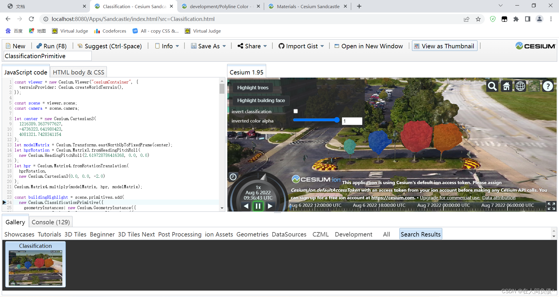Click the address bar URL
Image resolution: width=559 pixels, height=297 pixels.
point(133,19)
